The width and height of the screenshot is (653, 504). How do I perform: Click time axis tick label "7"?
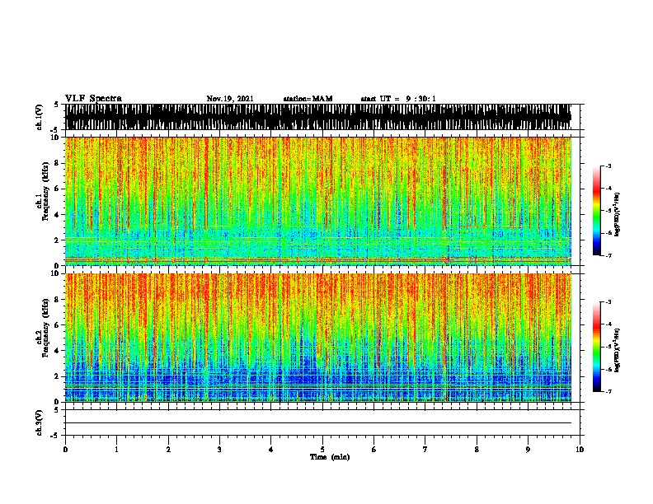[425, 449]
